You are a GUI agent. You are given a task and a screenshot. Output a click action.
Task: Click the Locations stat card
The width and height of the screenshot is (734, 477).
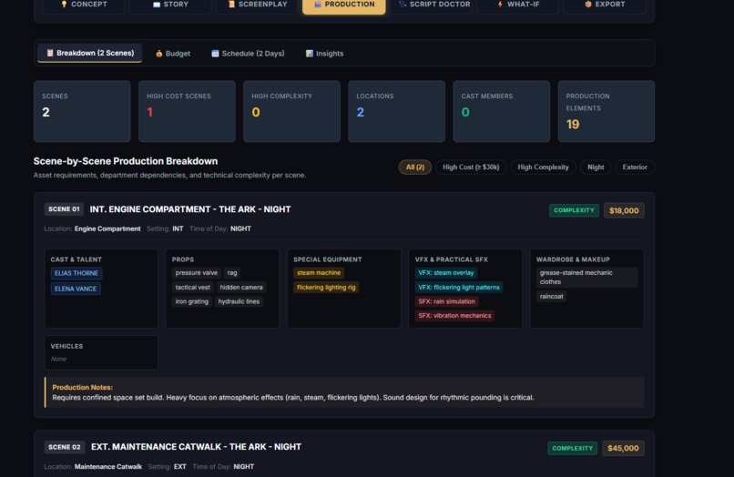396,111
